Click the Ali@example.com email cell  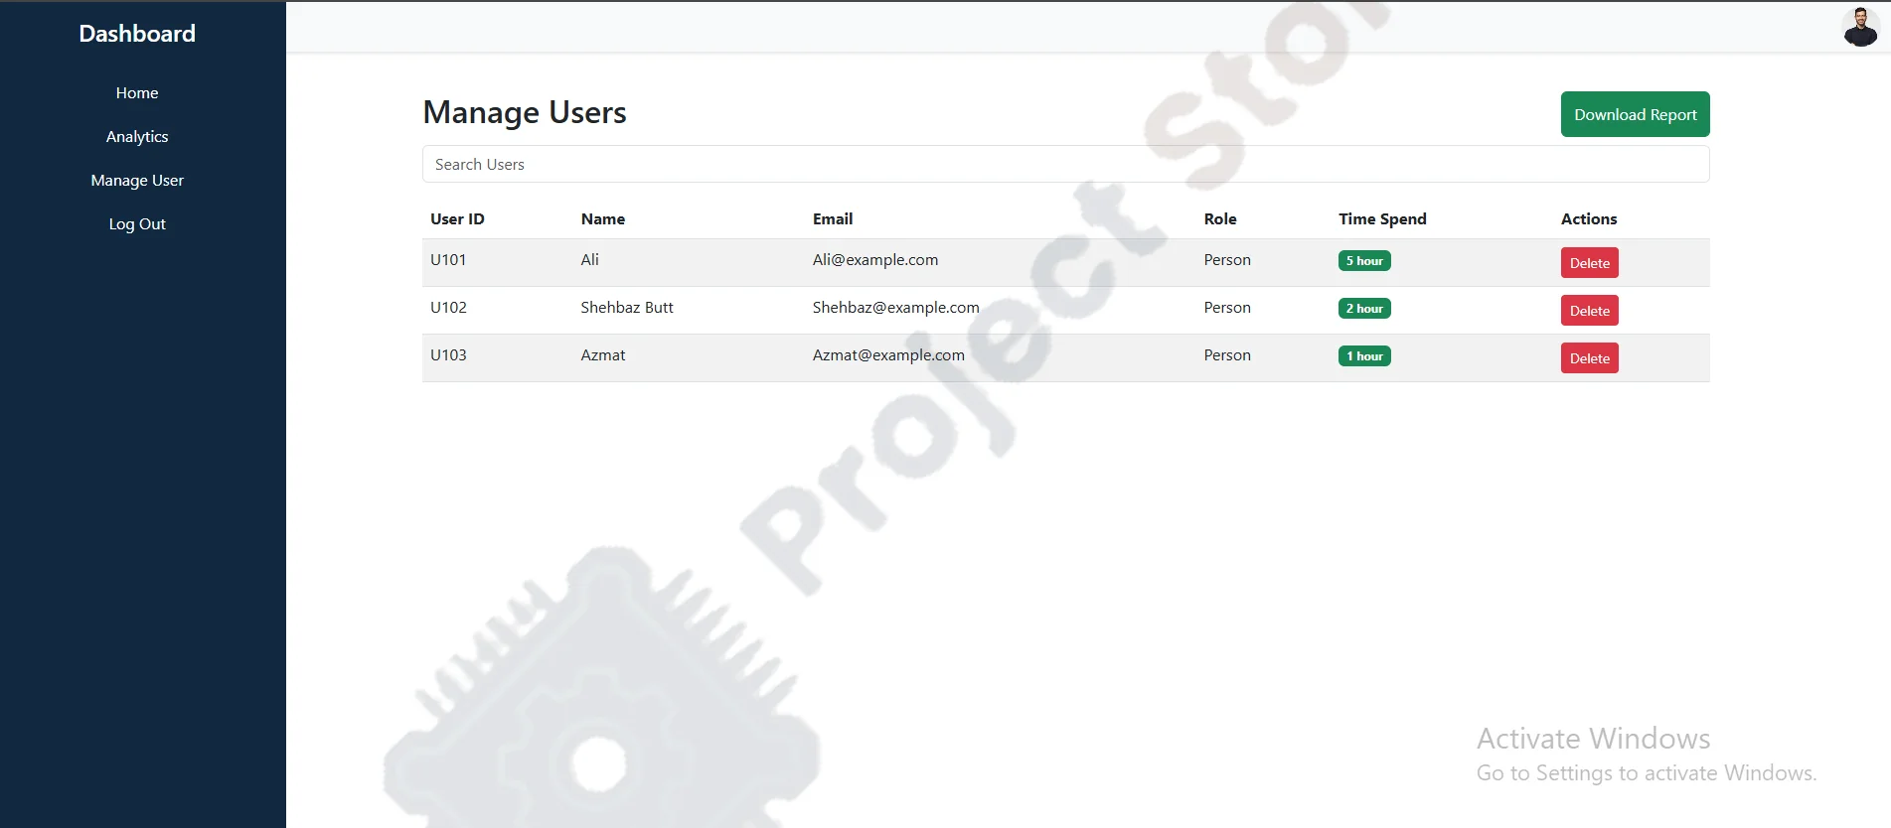tap(875, 260)
